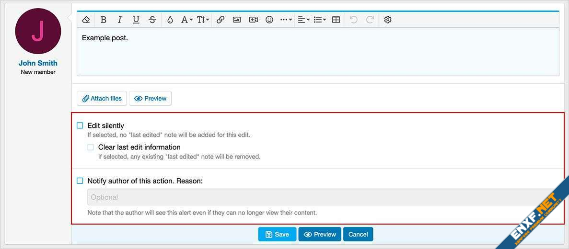
Task: Click the optional Reason input field
Action: [x=316, y=197]
